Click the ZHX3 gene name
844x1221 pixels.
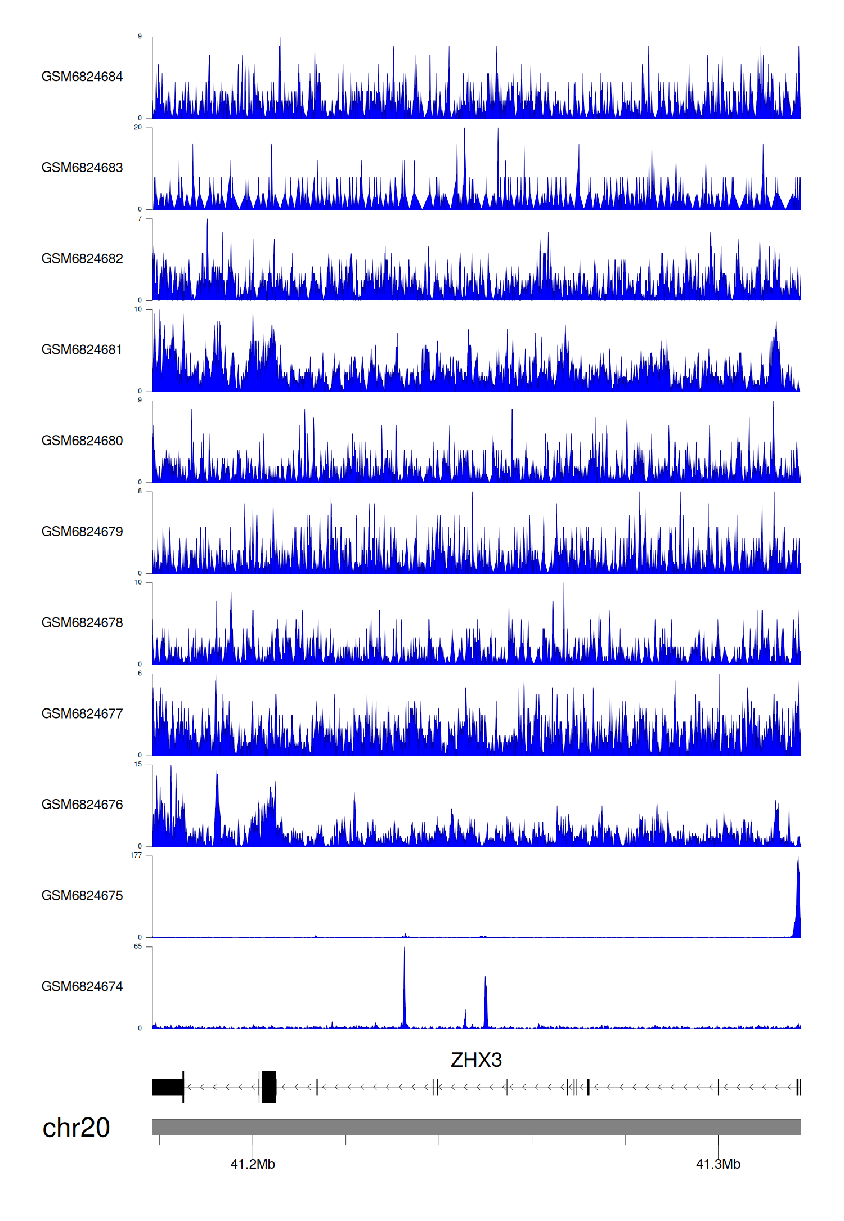(x=476, y=1060)
